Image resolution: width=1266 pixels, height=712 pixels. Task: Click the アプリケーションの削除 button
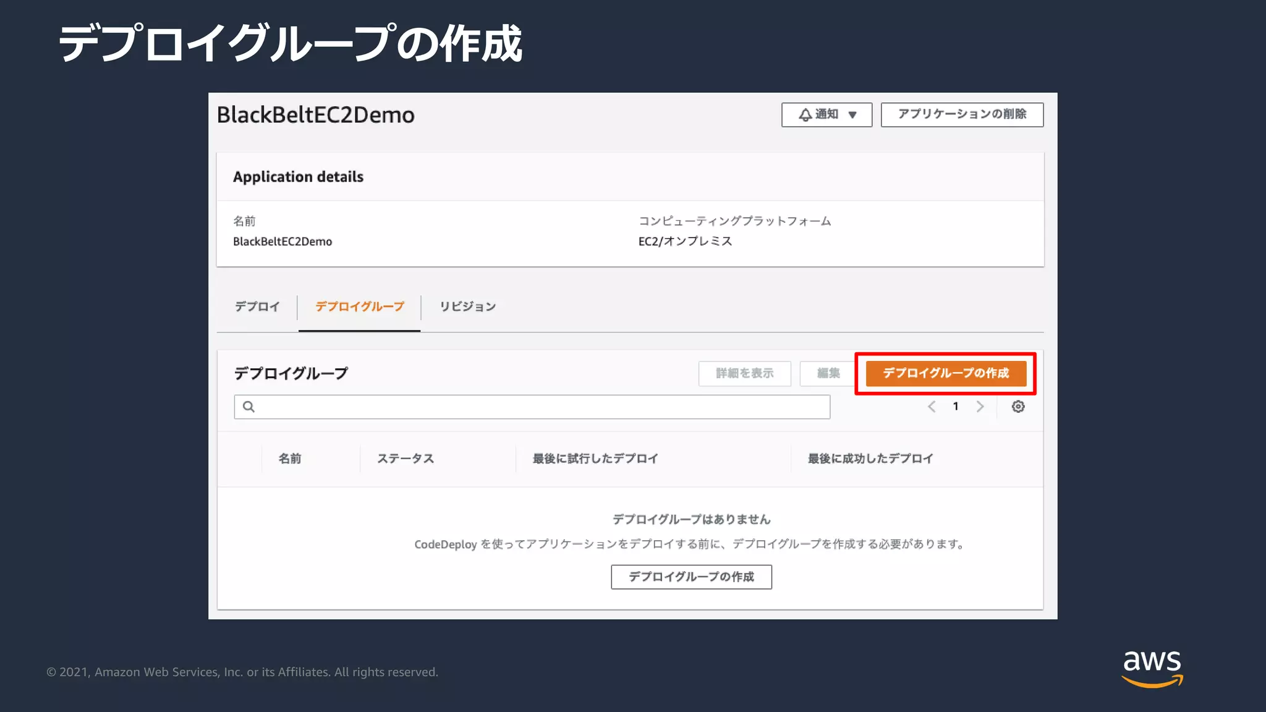click(x=962, y=115)
